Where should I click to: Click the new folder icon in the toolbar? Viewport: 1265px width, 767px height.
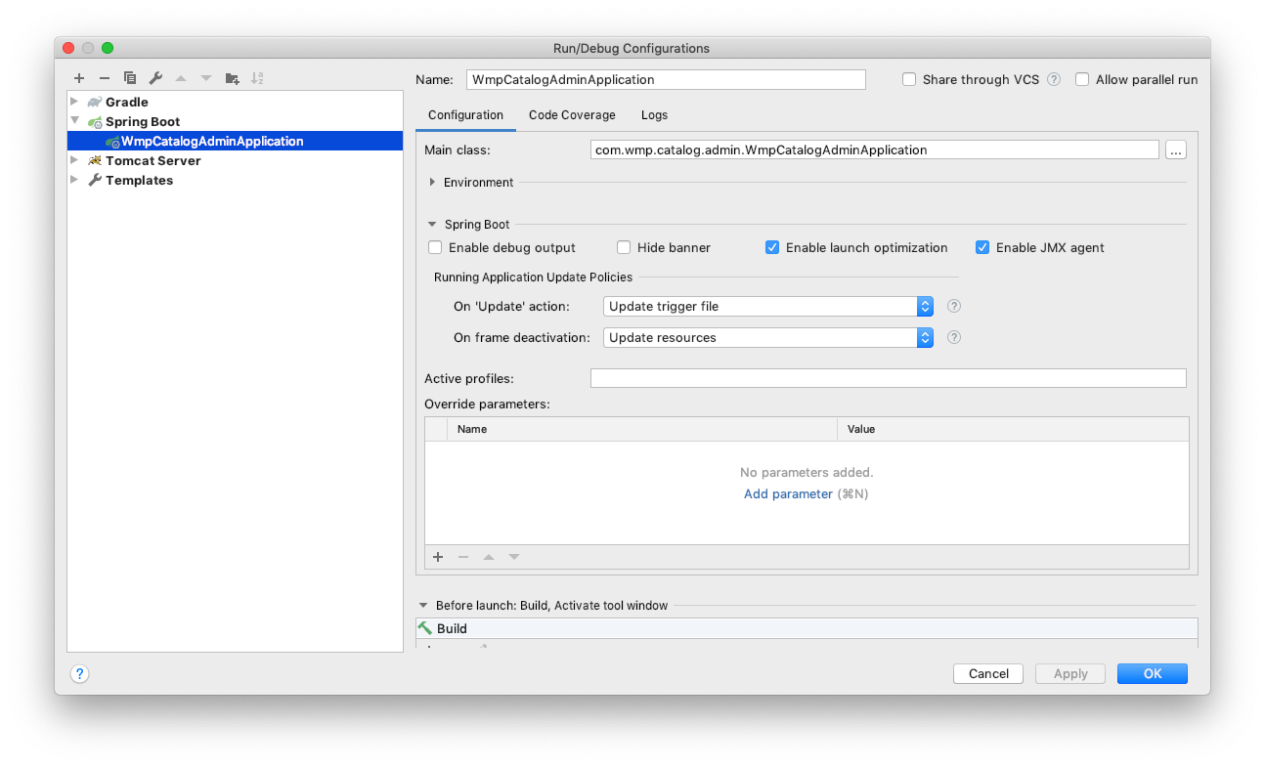pos(232,78)
